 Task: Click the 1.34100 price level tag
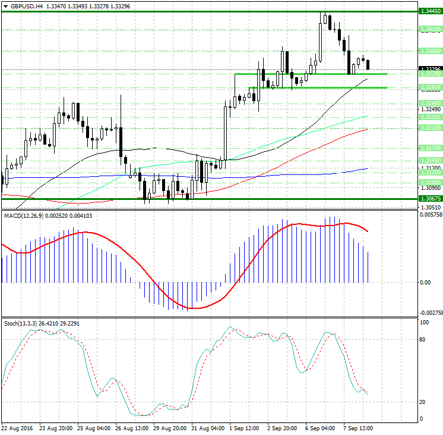point(429,29)
